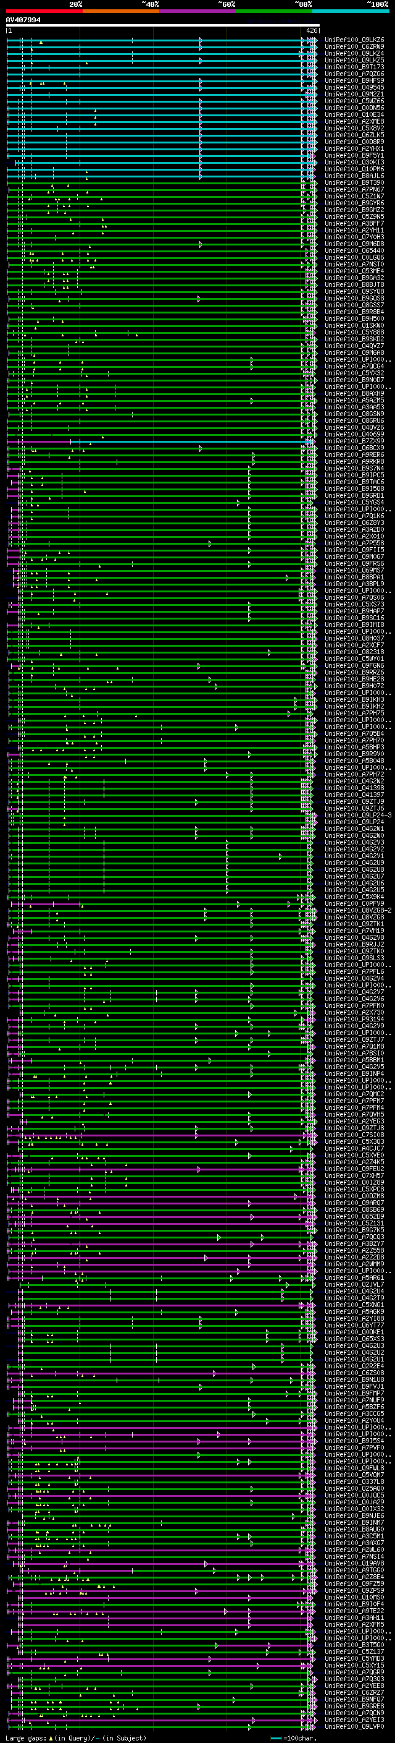Click label UniRef100_B9HFS9
The image size is (395, 1743).
pos(354,80)
